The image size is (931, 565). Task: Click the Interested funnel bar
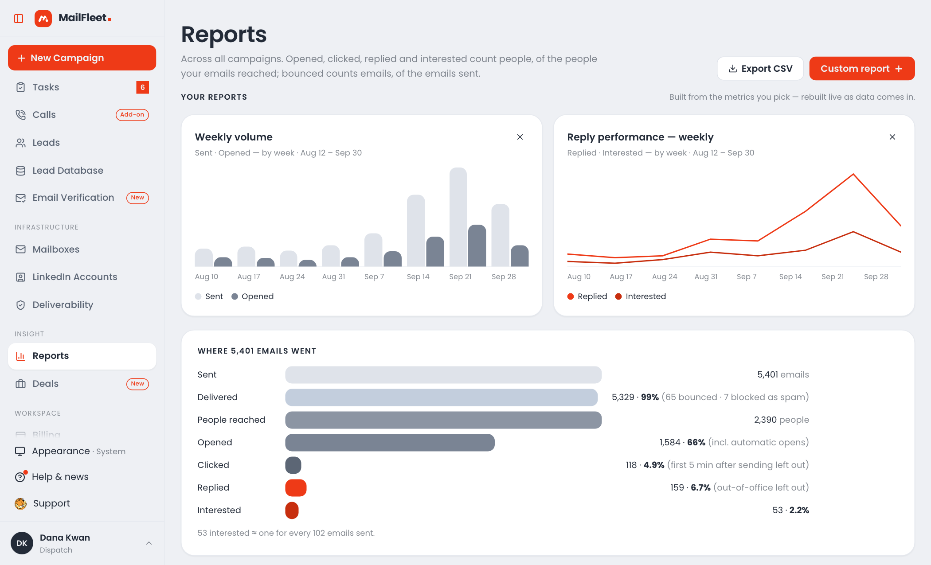click(292, 510)
